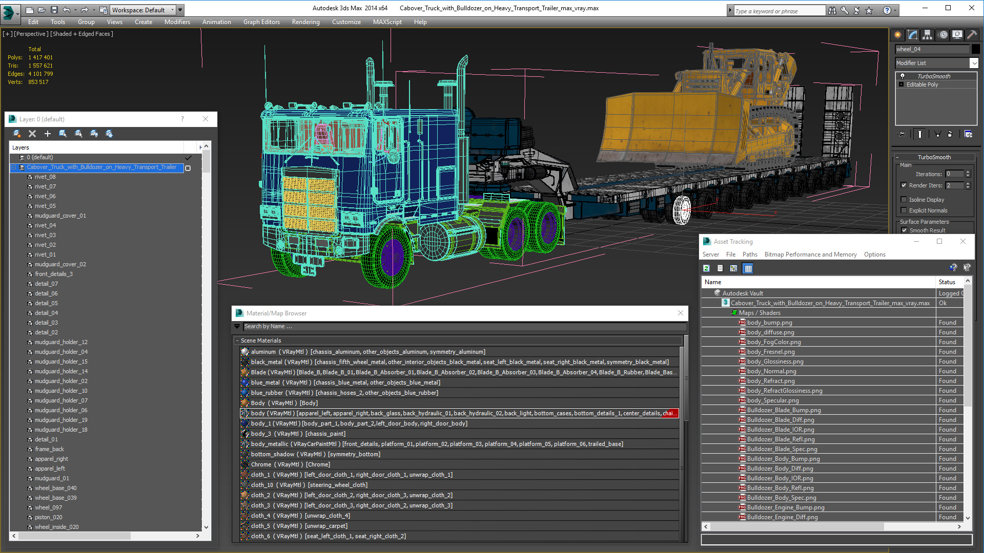984x553 pixels.
Task: Open the Modify command panel tab
Action: (x=913, y=35)
